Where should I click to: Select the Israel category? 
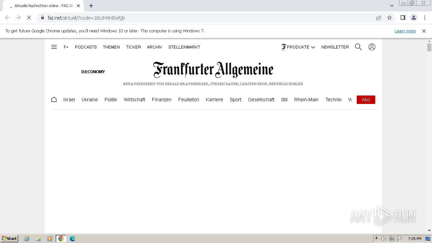pos(69,100)
